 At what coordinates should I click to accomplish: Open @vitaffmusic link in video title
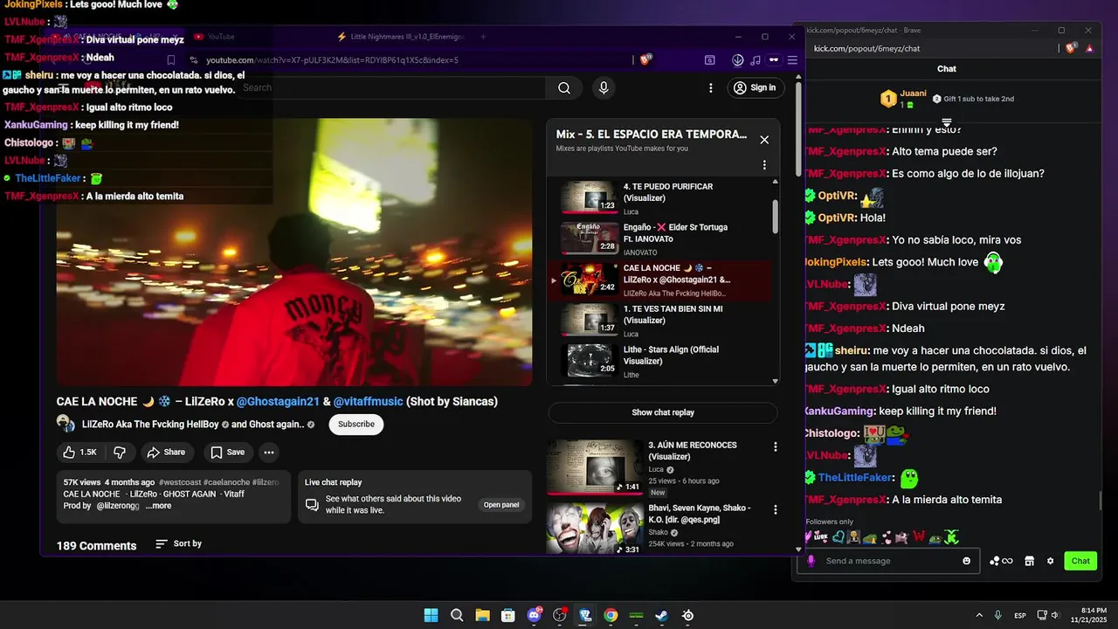pos(369,401)
